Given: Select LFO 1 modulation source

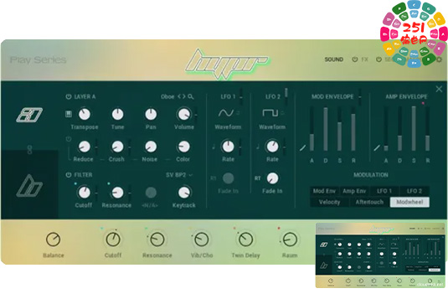Looking at the screenshot, I should (x=384, y=191).
